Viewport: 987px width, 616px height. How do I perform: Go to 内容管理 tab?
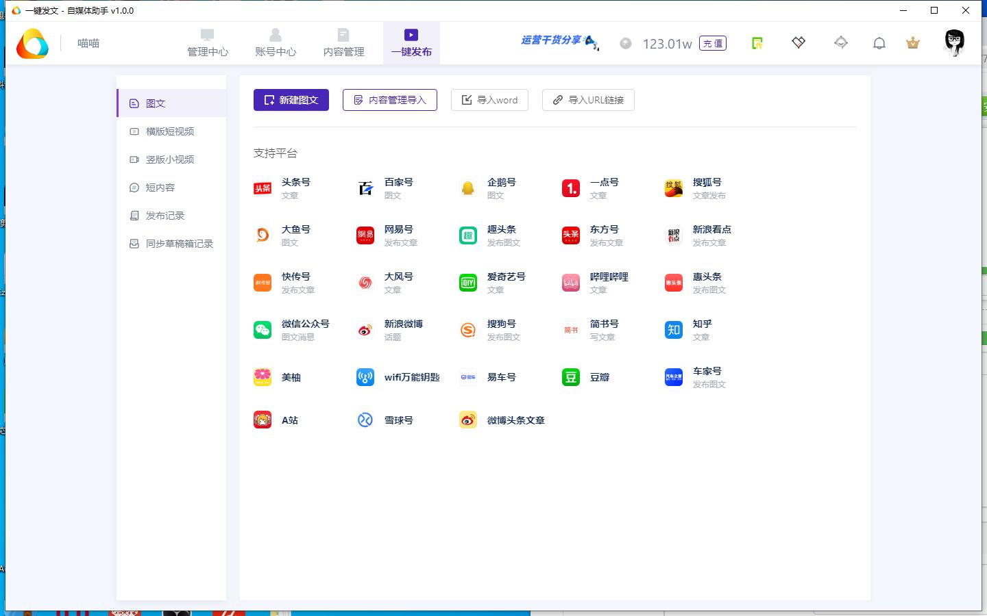tap(343, 43)
